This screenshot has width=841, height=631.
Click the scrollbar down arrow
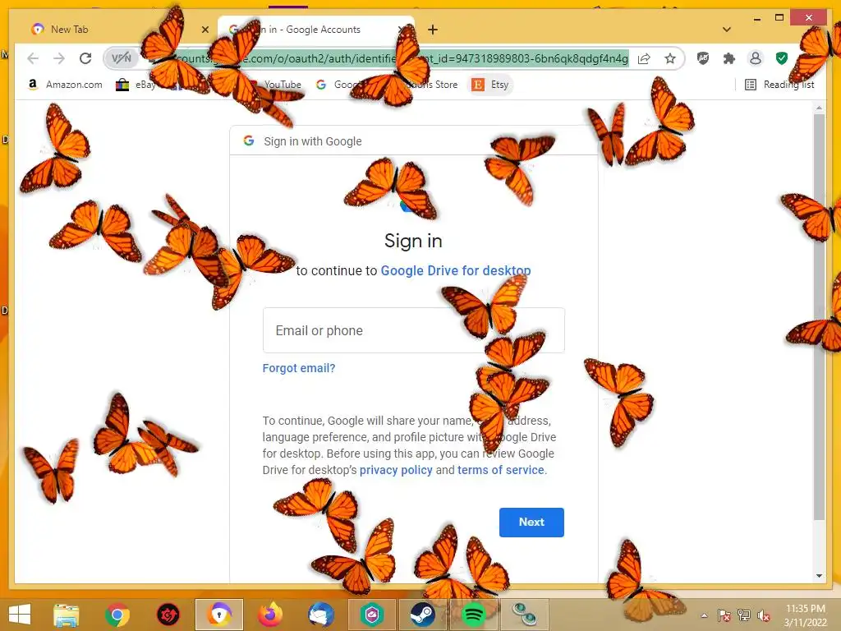pyautogui.click(x=819, y=576)
